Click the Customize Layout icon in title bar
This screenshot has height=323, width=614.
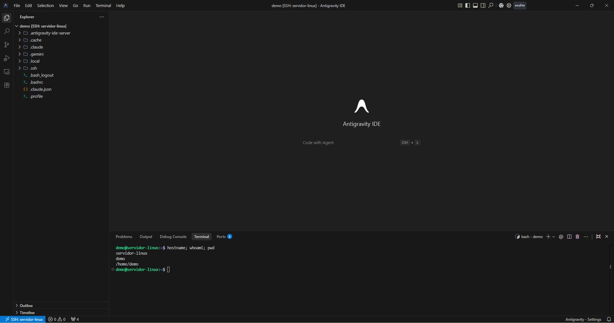point(460,6)
